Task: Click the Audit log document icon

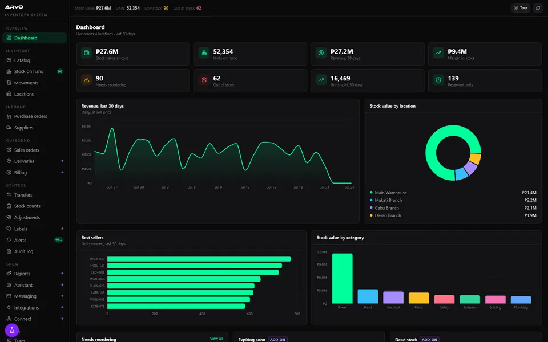Action: (9, 251)
